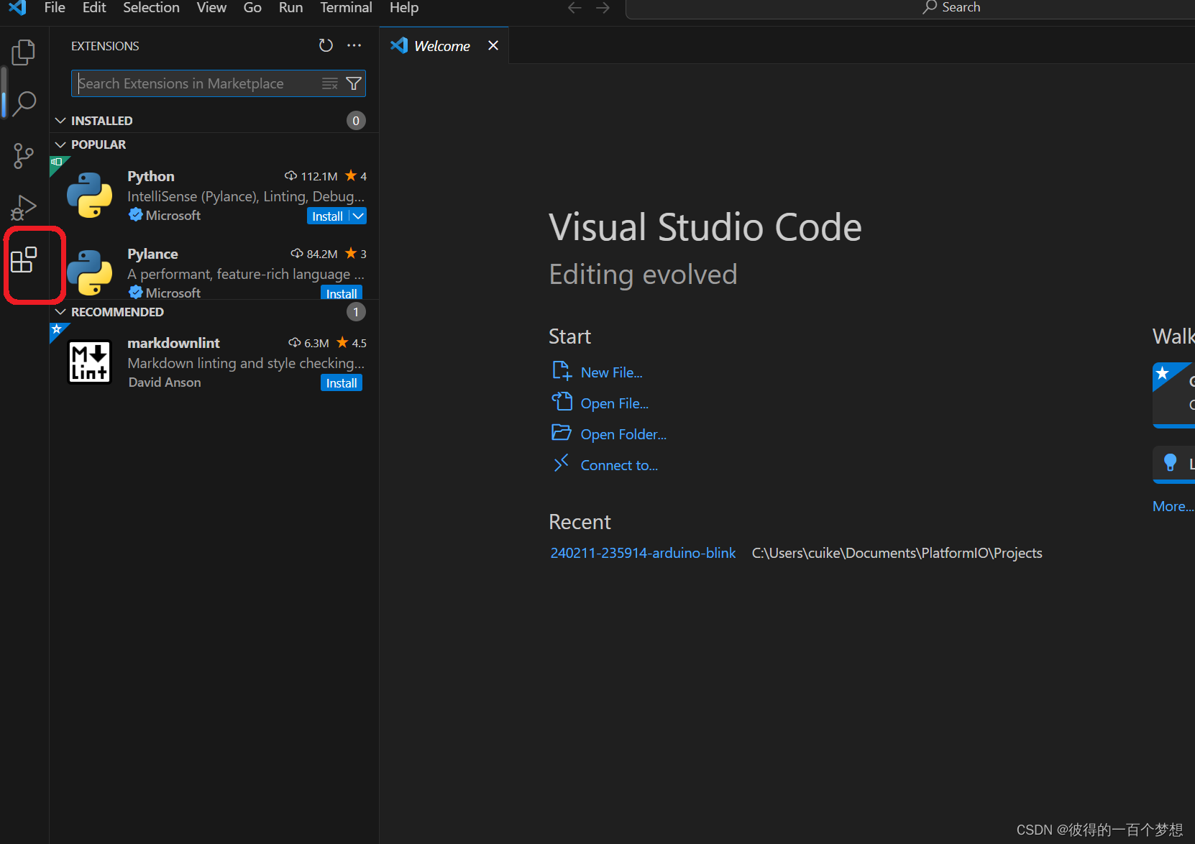Select the Explorer icon

pyautogui.click(x=24, y=52)
